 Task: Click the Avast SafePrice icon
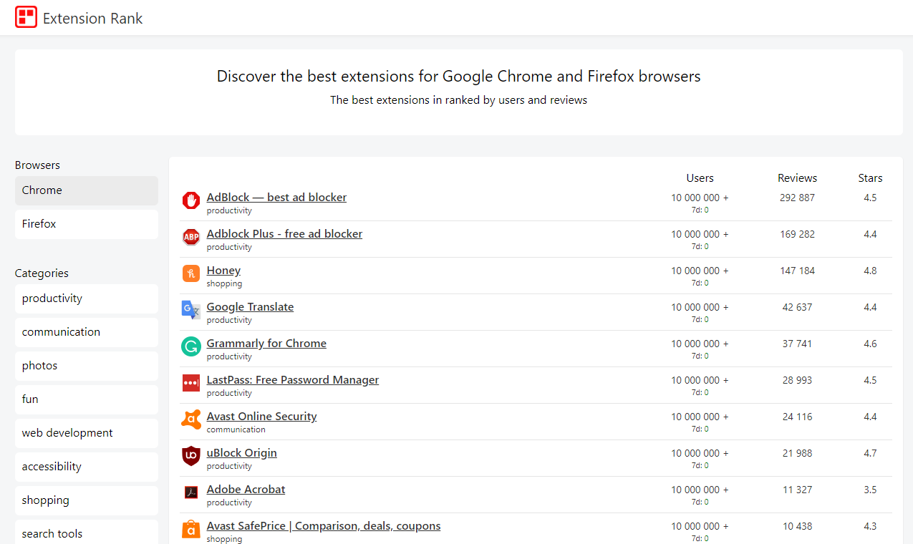pyautogui.click(x=190, y=529)
